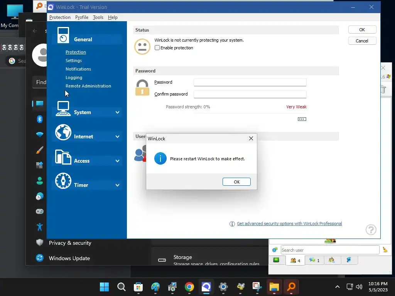Viewport: 395px width, 296px height.
Task: Click the volume icon in system tray
Action: 359,287
